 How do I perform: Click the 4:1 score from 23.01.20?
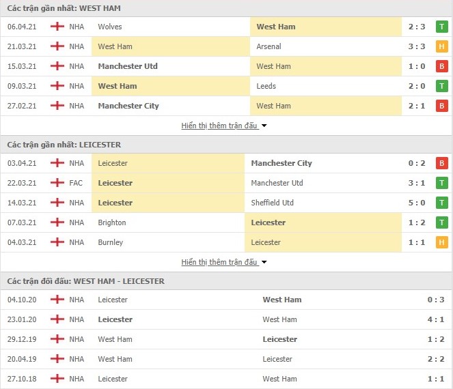coord(428,319)
